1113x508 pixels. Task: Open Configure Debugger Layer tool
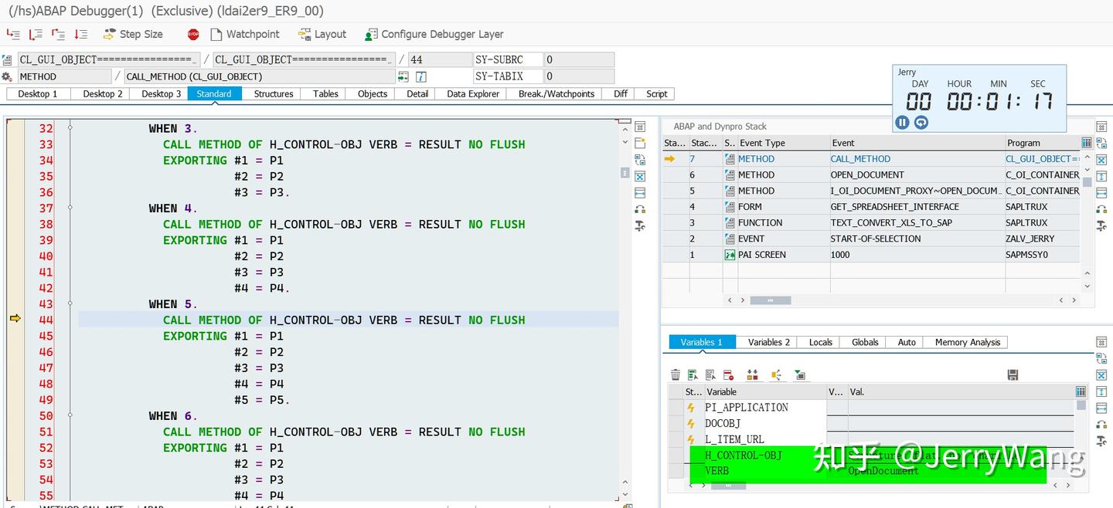(x=434, y=34)
